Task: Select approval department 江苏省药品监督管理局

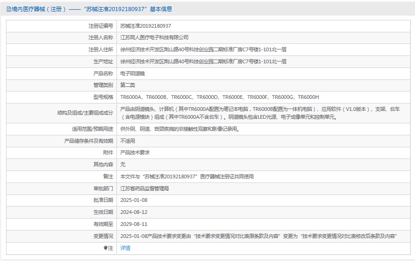Action: [x=145, y=188]
